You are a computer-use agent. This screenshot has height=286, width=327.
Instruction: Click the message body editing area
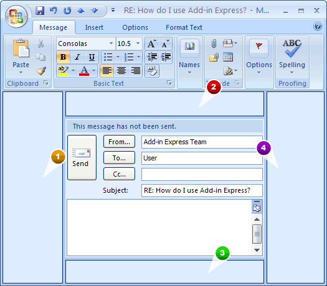click(x=159, y=228)
